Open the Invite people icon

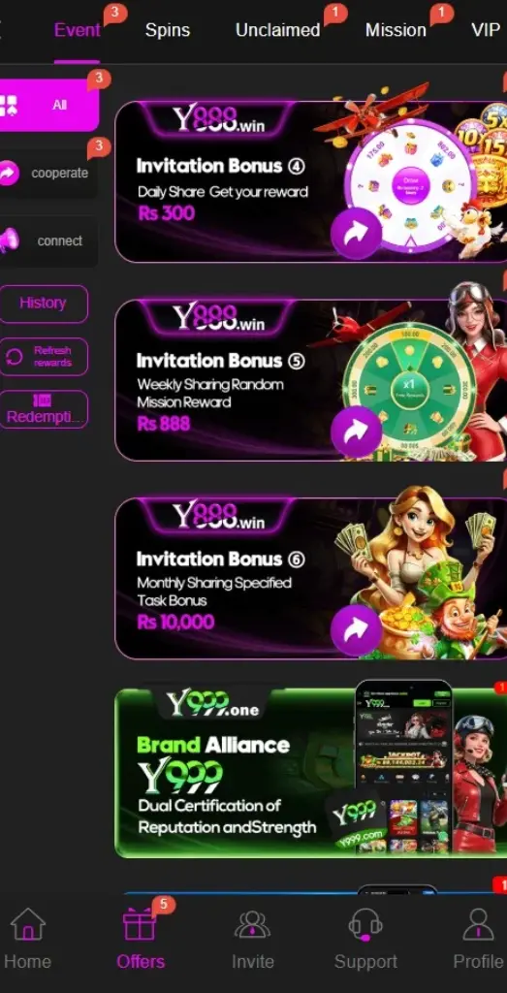[x=253, y=925]
